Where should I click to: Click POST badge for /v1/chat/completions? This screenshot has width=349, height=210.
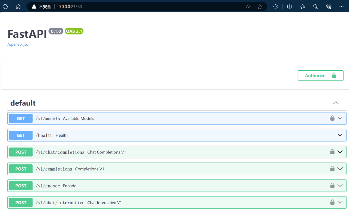point(21,152)
